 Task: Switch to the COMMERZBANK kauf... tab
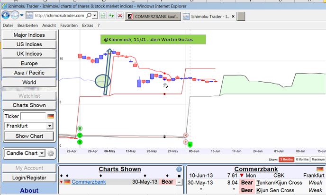pos(153,17)
